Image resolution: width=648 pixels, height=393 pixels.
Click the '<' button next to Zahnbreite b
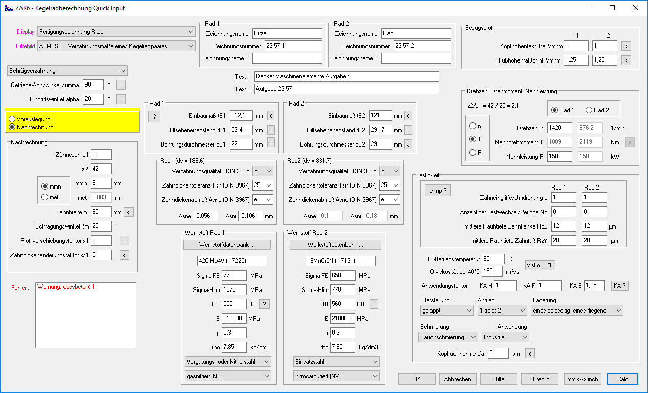[x=128, y=212]
